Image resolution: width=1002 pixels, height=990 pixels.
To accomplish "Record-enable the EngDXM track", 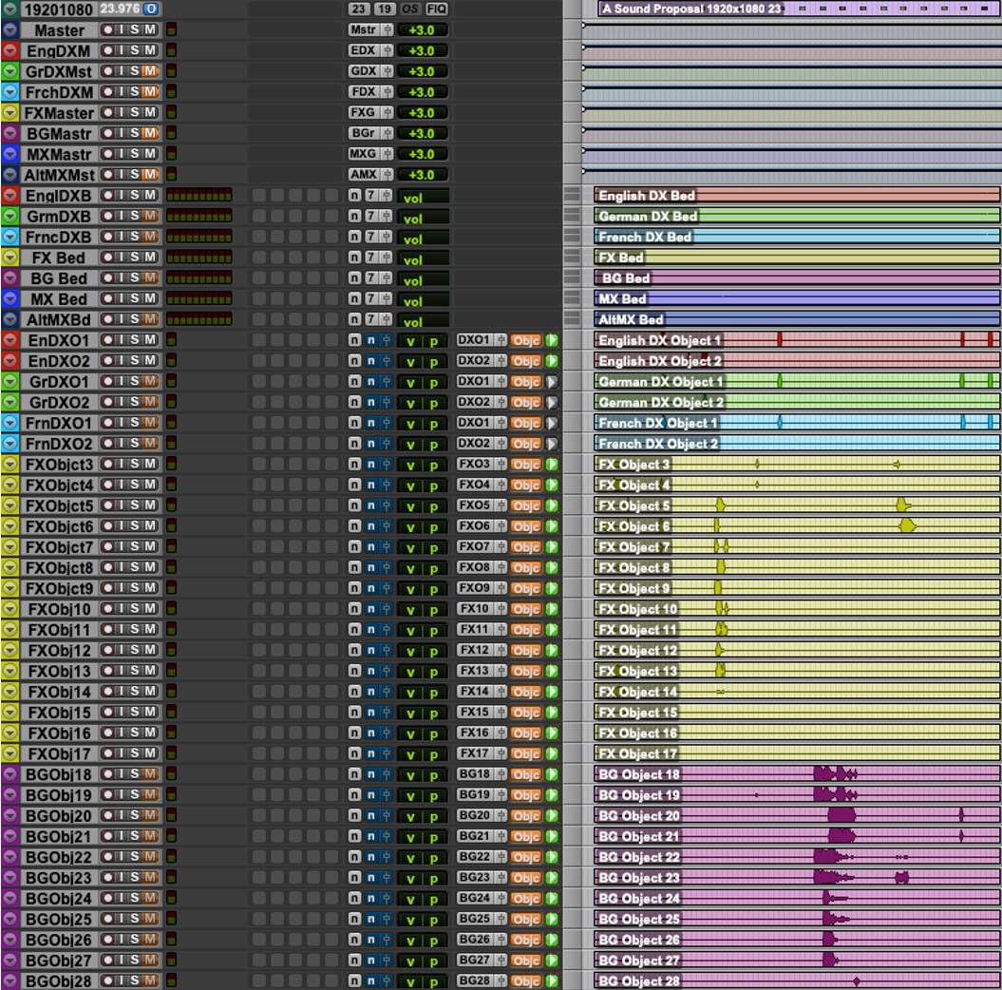I will tap(106, 50).
